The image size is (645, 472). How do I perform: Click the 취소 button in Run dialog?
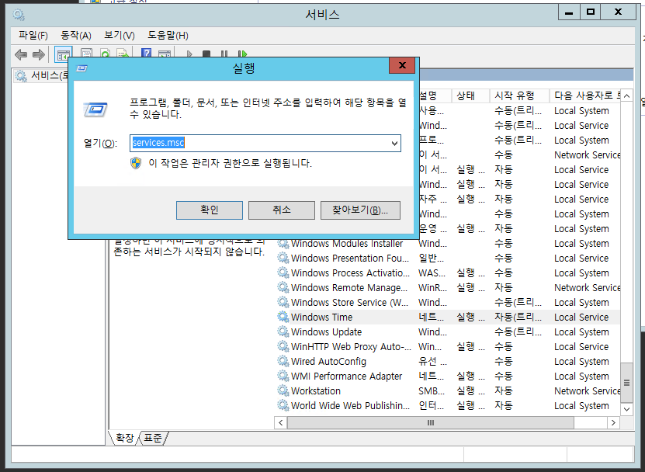pyautogui.click(x=282, y=210)
